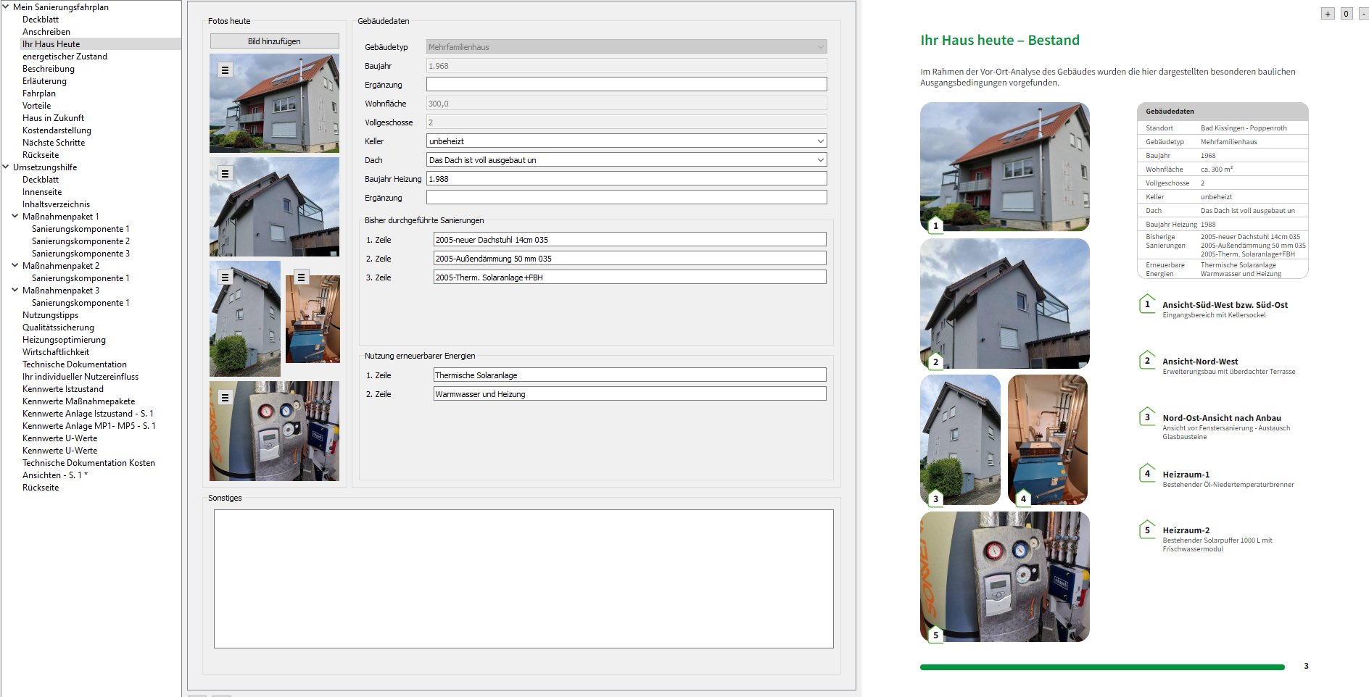The image size is (1369, 697).
Task: Open menu icon on second house photo
Action: (x=225, y=174)
